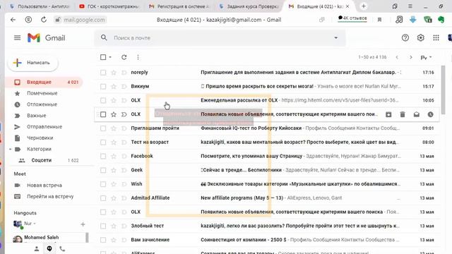Open 4K отзывов site reviews button

pos(352,18)
